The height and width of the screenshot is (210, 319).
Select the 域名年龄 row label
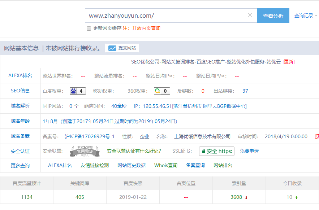point(20,121)
